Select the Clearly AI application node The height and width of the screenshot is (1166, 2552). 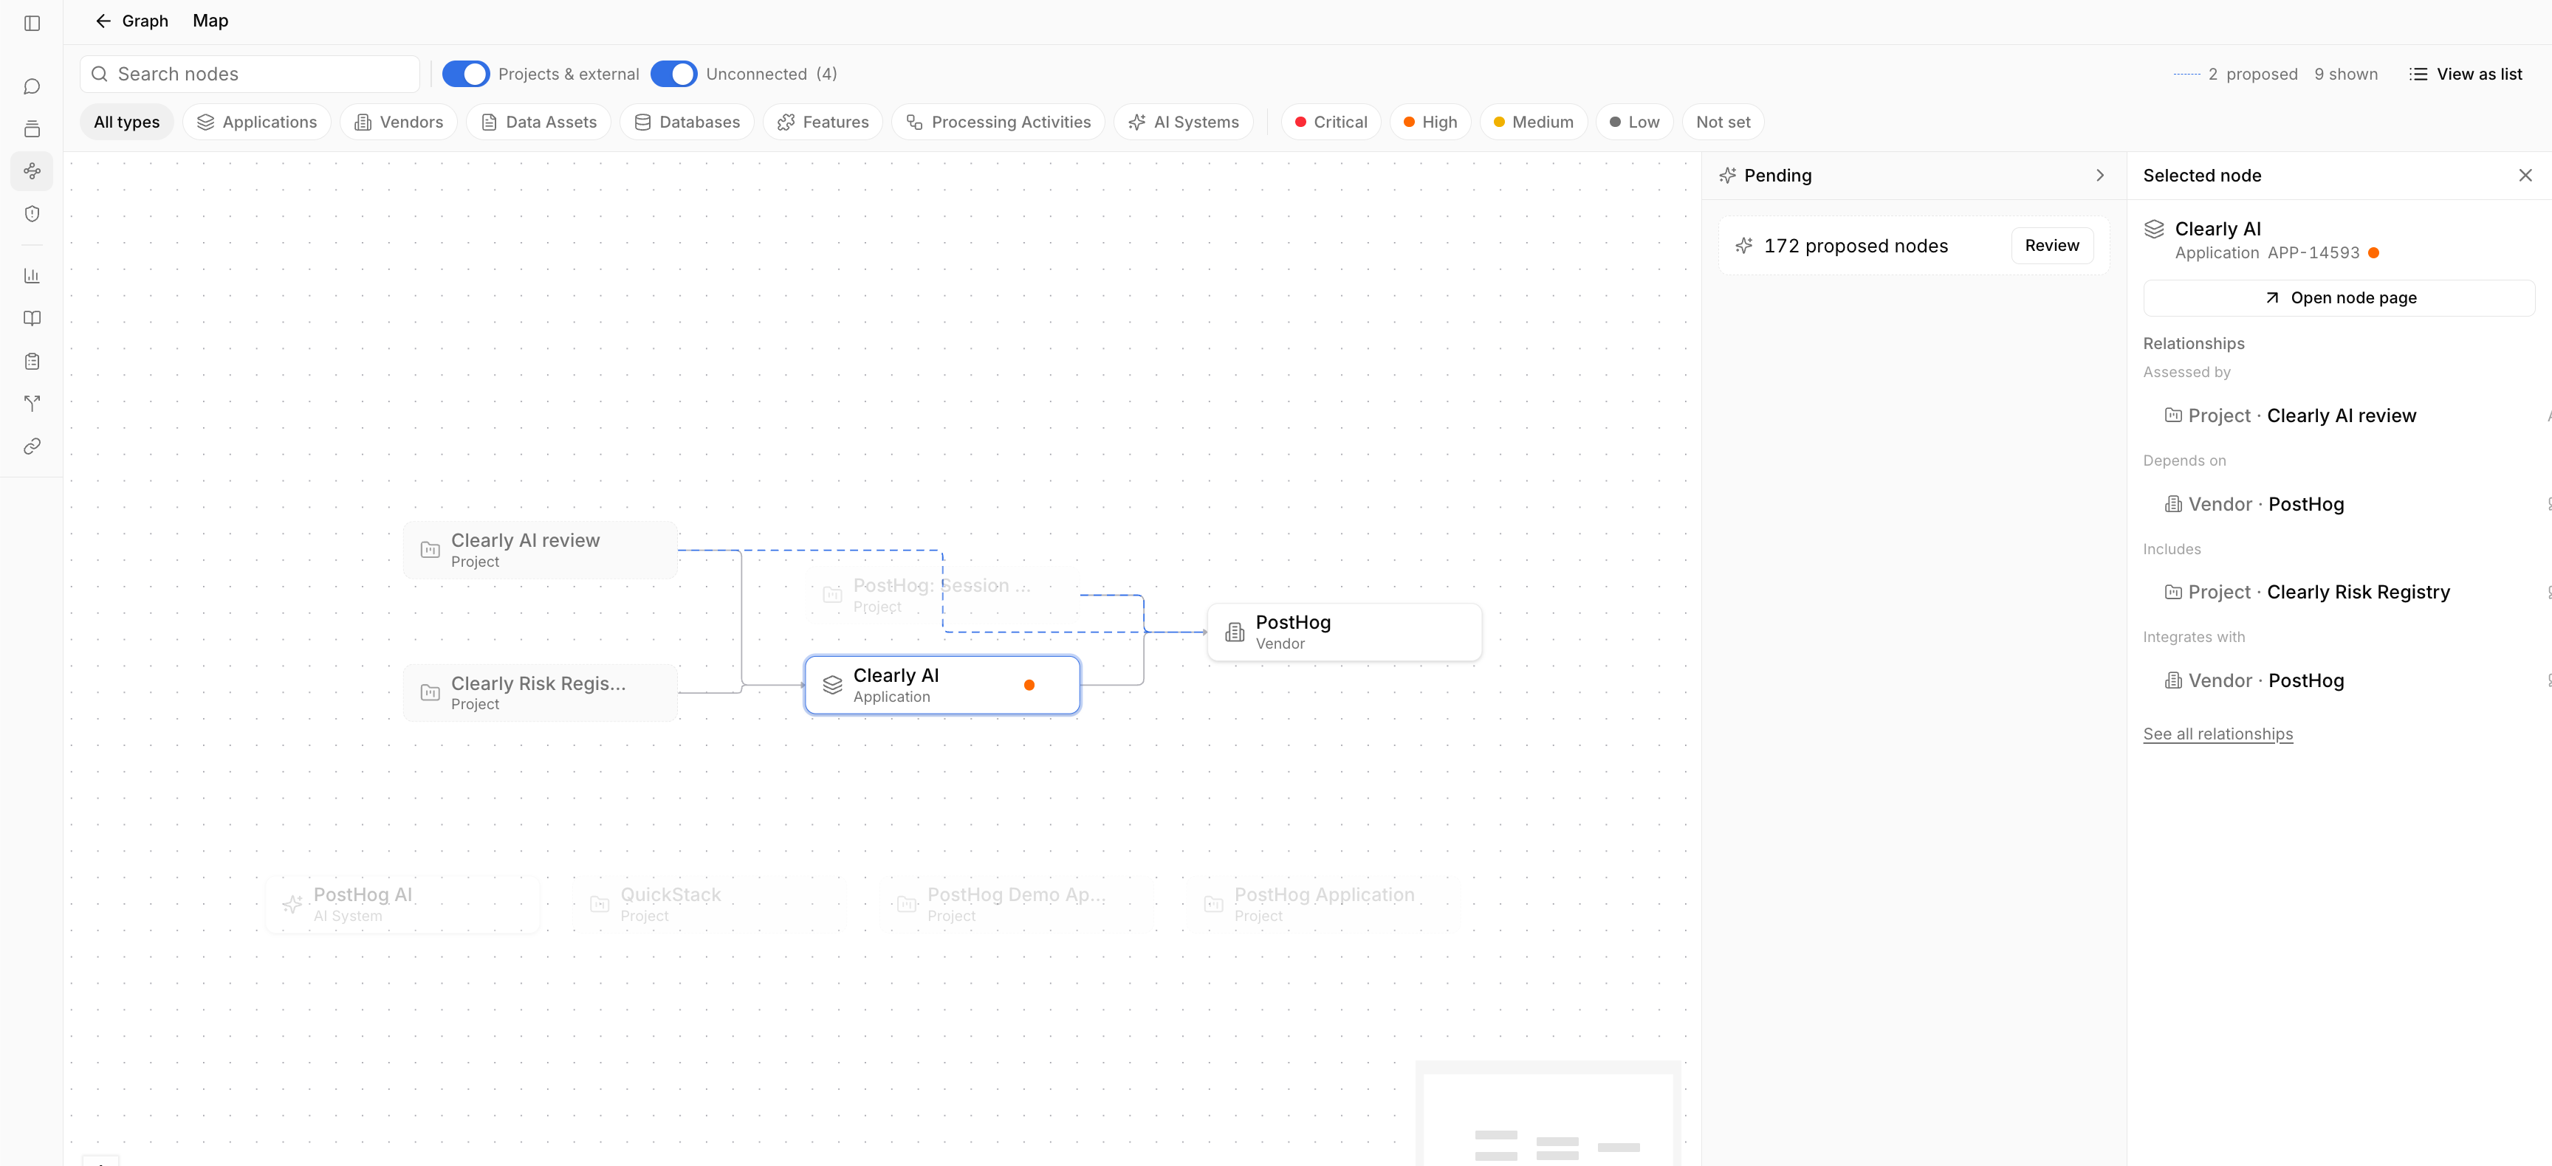click(x=942, y=685)
